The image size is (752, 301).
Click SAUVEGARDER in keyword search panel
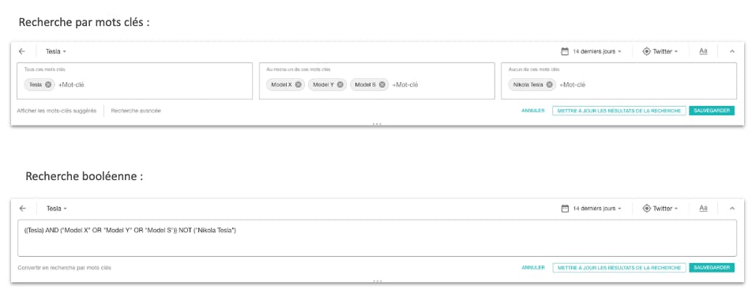pos(712,111)
